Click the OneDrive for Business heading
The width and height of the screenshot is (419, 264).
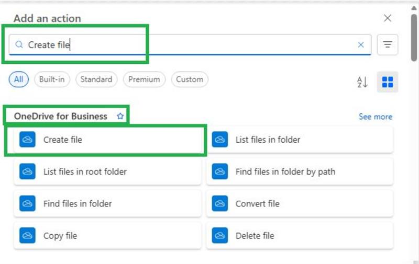tap(61, 116)
